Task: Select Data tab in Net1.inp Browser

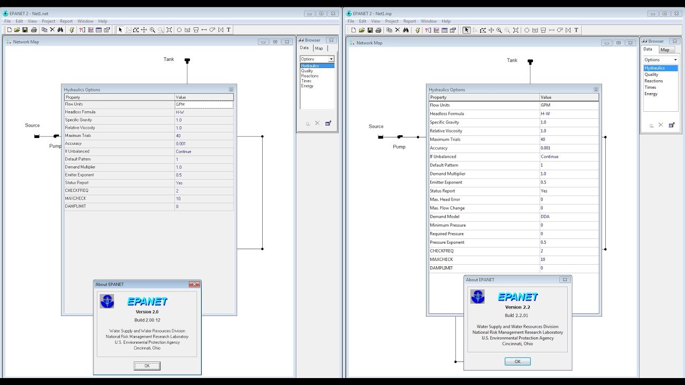Action: click(648, 49)
